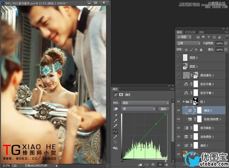Screen dimensions: 229x168
Task: Click the gradient icon of 渐变映射 1
Action: [x=186, y=128]
